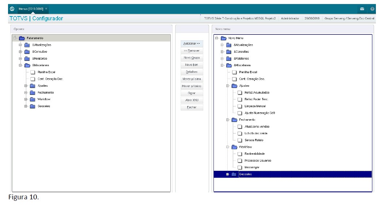Click Grupo Serveng / Serveng Esc Central label
The image size is (381, 207).
[x=349, y=18]
